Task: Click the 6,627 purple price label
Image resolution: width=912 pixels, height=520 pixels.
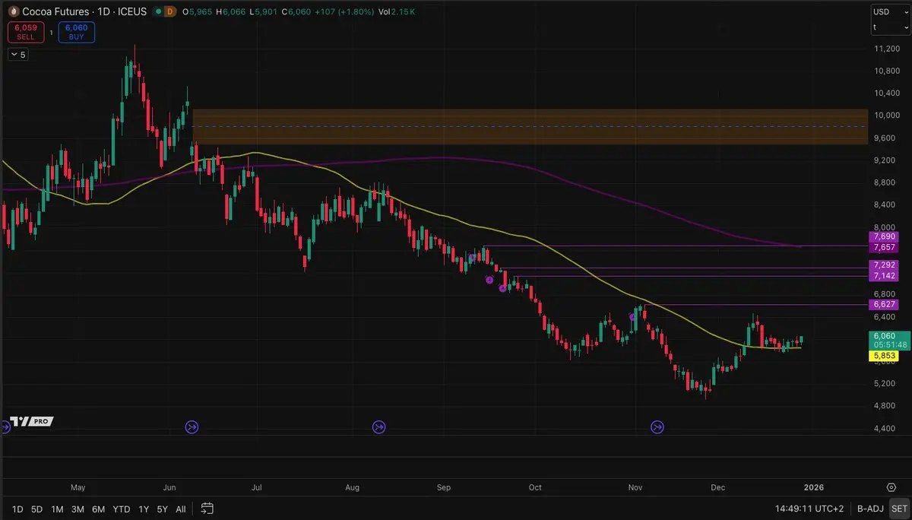Action: tap(883, 304)
